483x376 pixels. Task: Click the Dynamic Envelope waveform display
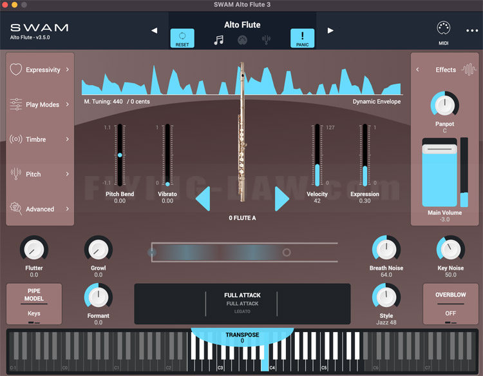[x=242, y=79]
